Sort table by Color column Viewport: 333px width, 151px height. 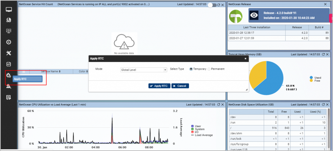(84, 72)
